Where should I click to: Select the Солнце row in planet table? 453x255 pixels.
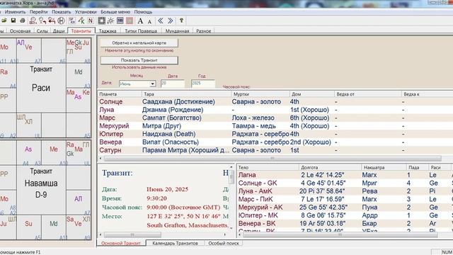(275, 102)
